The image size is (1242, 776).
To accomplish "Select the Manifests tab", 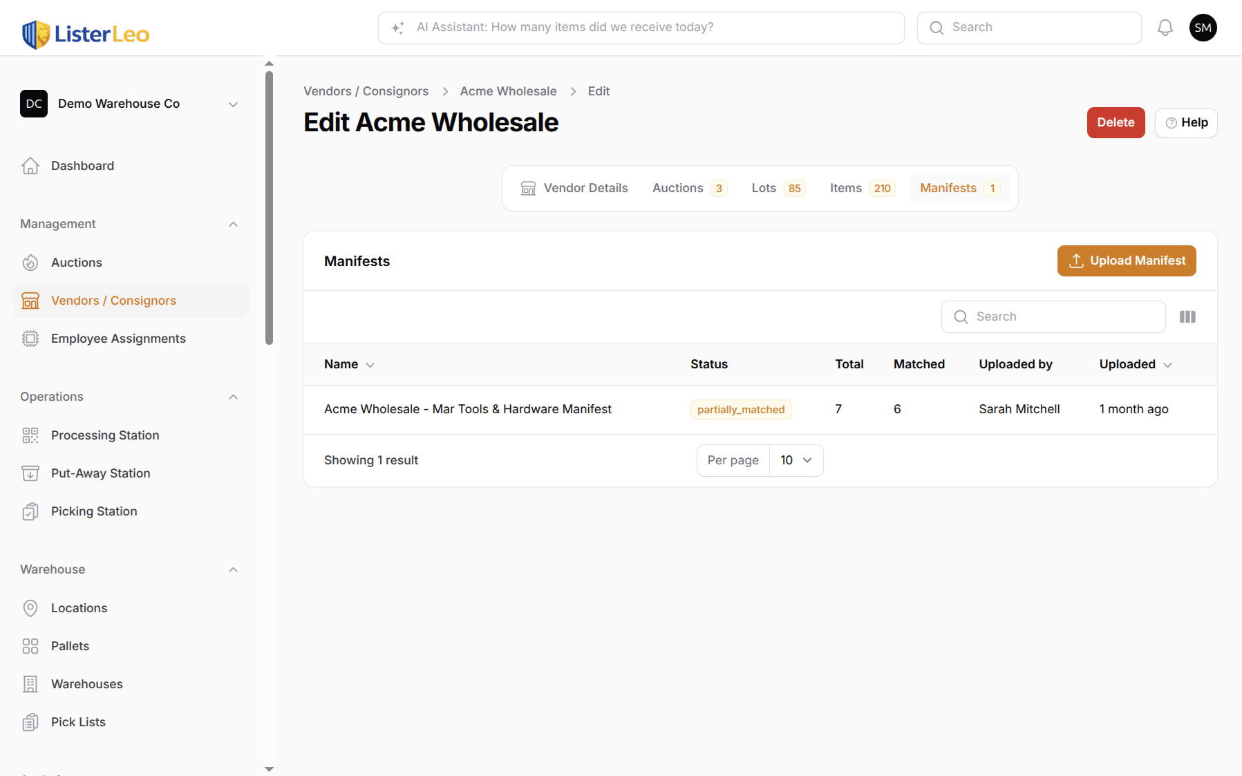I will (960, 188).
